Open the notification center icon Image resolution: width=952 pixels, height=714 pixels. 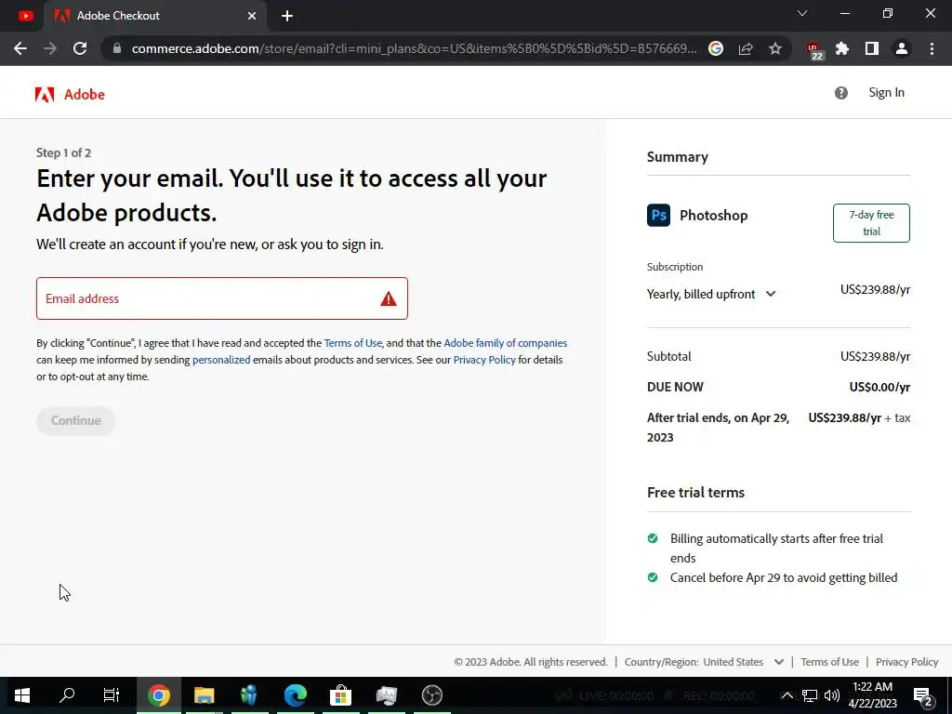pyautogui.click(x=923, y=696)
